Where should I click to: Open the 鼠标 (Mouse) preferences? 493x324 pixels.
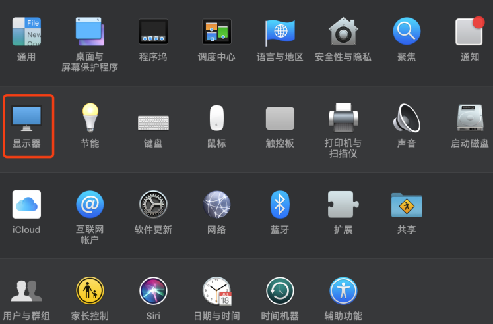[216, 119]
